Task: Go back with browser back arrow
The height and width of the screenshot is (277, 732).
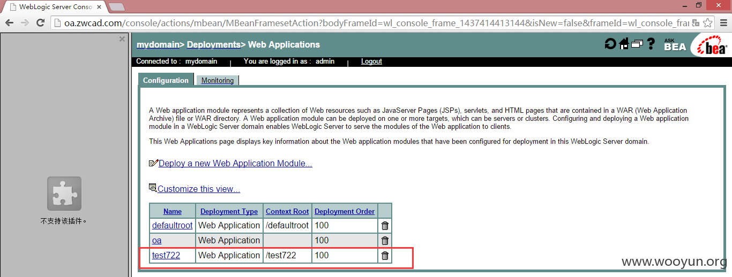Action: click(9, 23)
